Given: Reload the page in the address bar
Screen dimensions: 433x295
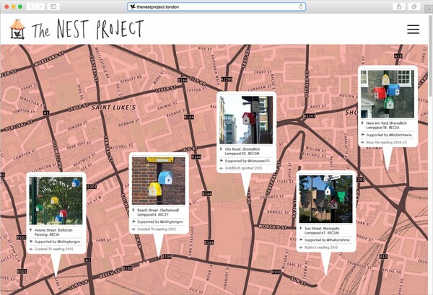Looking at the screenshot, I should coord(301,6).
